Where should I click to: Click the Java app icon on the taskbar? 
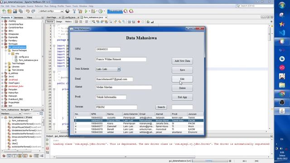[282, 111]
